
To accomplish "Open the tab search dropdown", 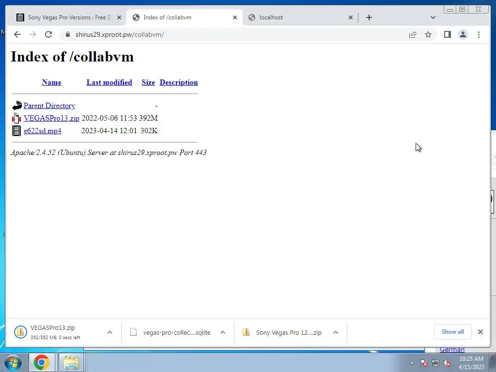I will [x=433, y=17].
